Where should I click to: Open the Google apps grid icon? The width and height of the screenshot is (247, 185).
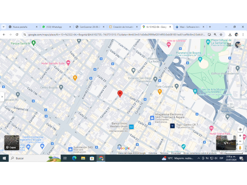point(229,45)
